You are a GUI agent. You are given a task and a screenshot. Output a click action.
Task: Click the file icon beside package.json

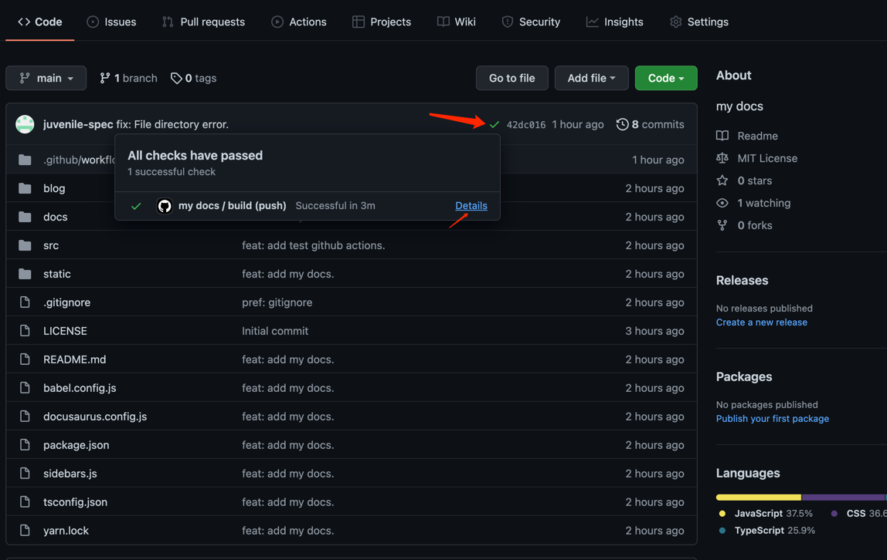[x=25, y=445]
